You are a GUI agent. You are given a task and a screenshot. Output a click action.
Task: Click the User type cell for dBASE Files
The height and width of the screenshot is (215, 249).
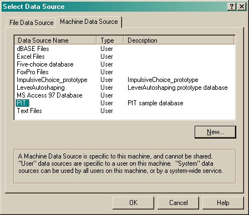[x=106, y=49]
